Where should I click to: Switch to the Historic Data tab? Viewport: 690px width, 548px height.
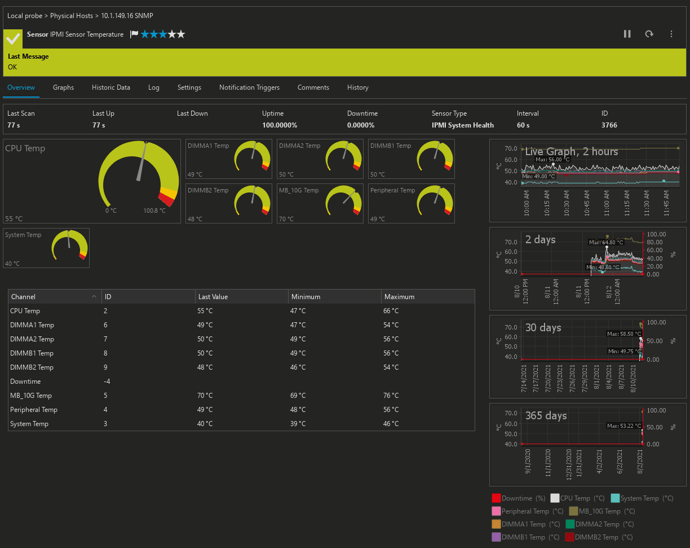[110, 87]
